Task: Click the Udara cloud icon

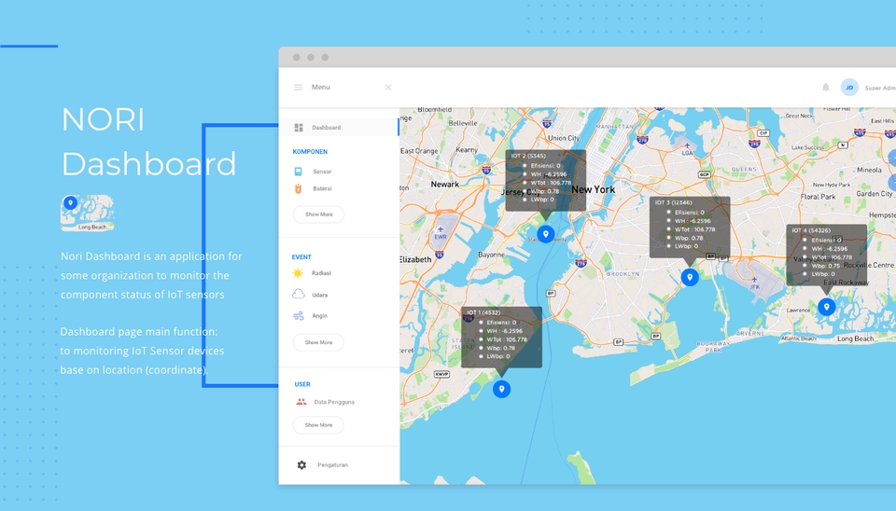Action: coord(299,294)
